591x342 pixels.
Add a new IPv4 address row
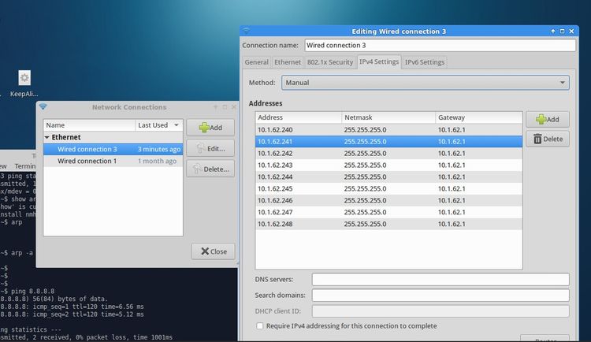tap(548, 119)
